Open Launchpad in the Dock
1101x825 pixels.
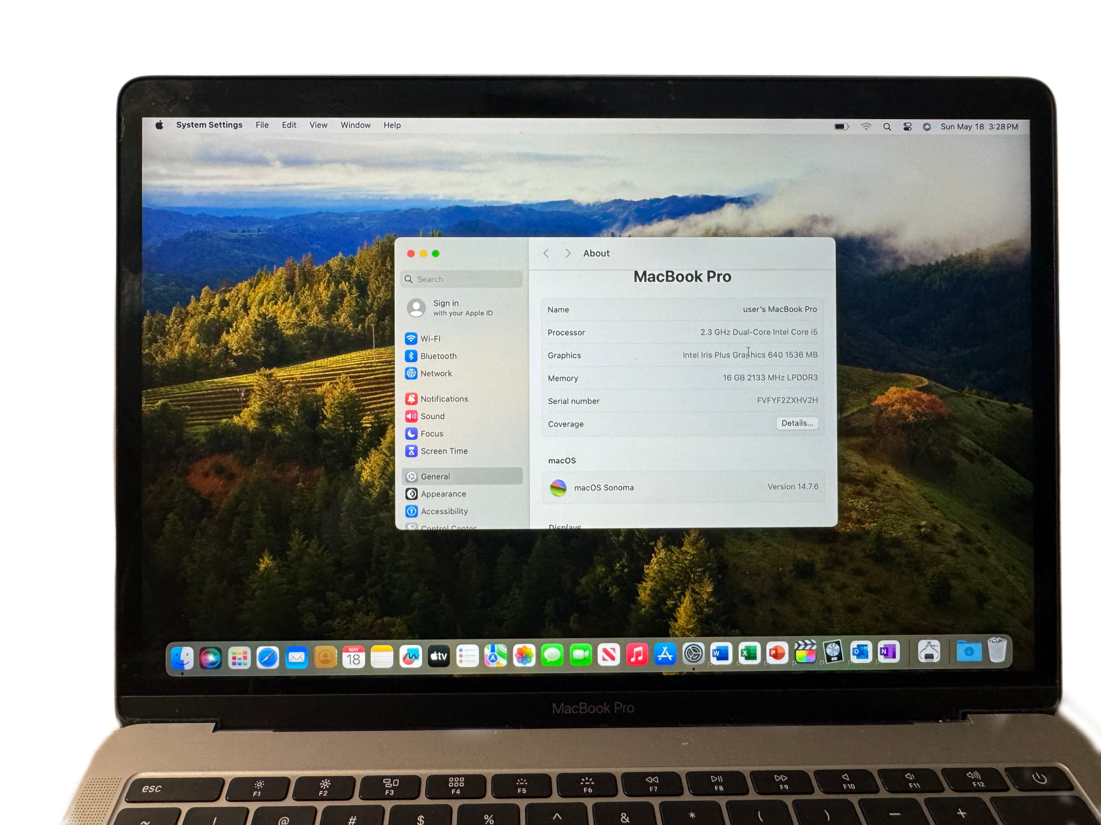tap(239, 657)
